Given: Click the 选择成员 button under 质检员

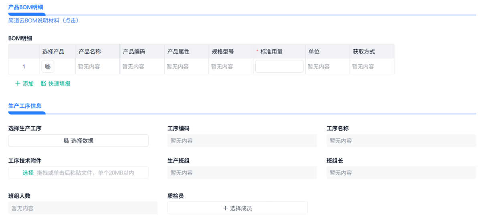Looking at the screenshot, I should pos(238,208).
